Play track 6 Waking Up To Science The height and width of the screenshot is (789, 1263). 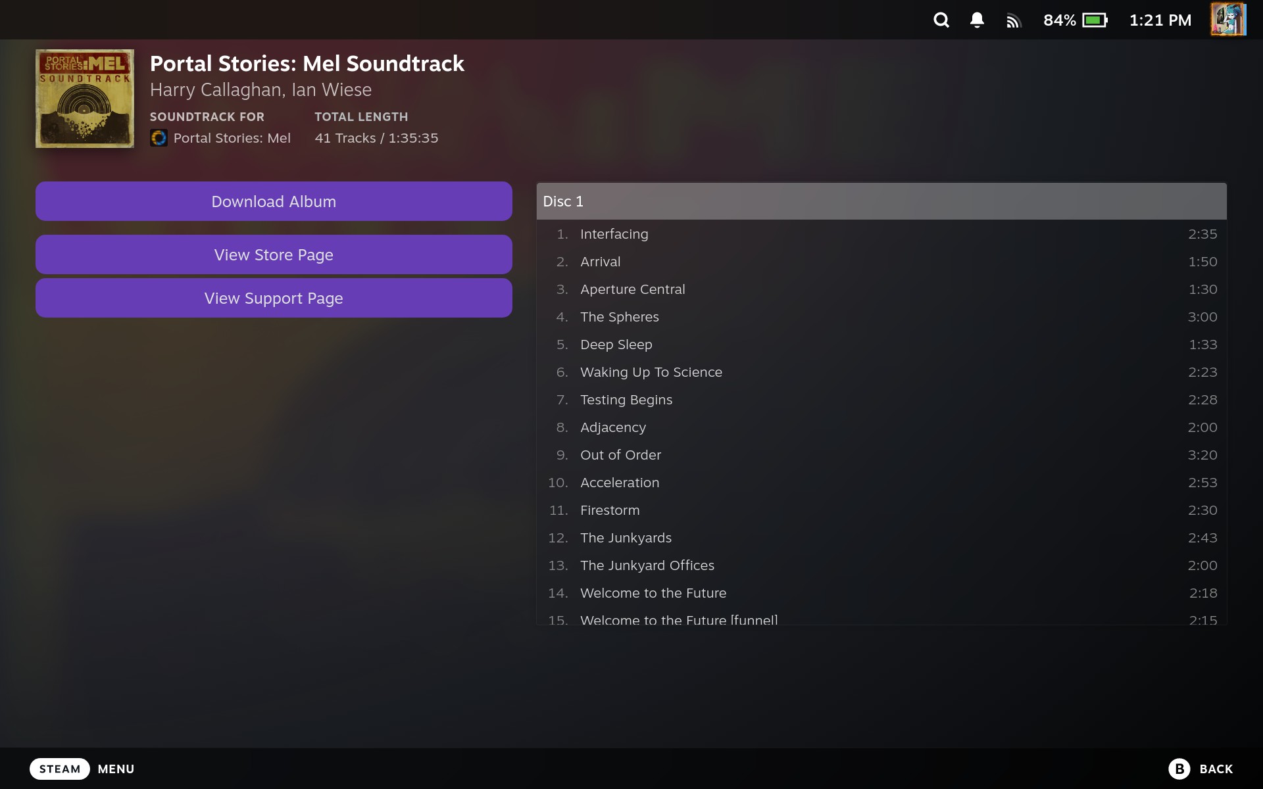coord(881,372)
